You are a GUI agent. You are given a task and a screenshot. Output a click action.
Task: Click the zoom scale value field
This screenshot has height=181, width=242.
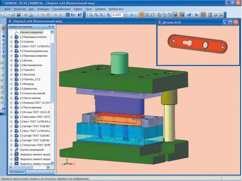point(117,15)
